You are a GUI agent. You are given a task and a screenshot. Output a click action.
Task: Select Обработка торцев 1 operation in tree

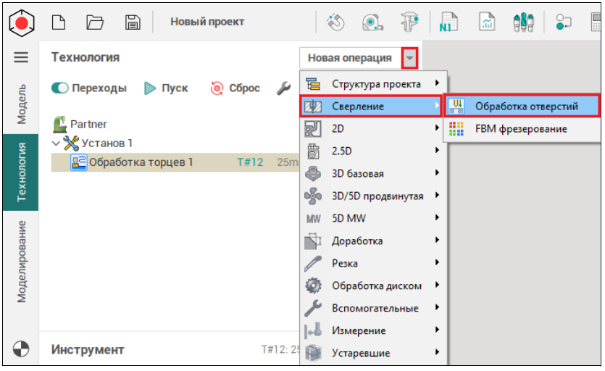tap(141, 162)
